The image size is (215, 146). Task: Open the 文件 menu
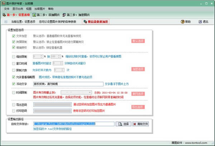click(x=6, y=9)
